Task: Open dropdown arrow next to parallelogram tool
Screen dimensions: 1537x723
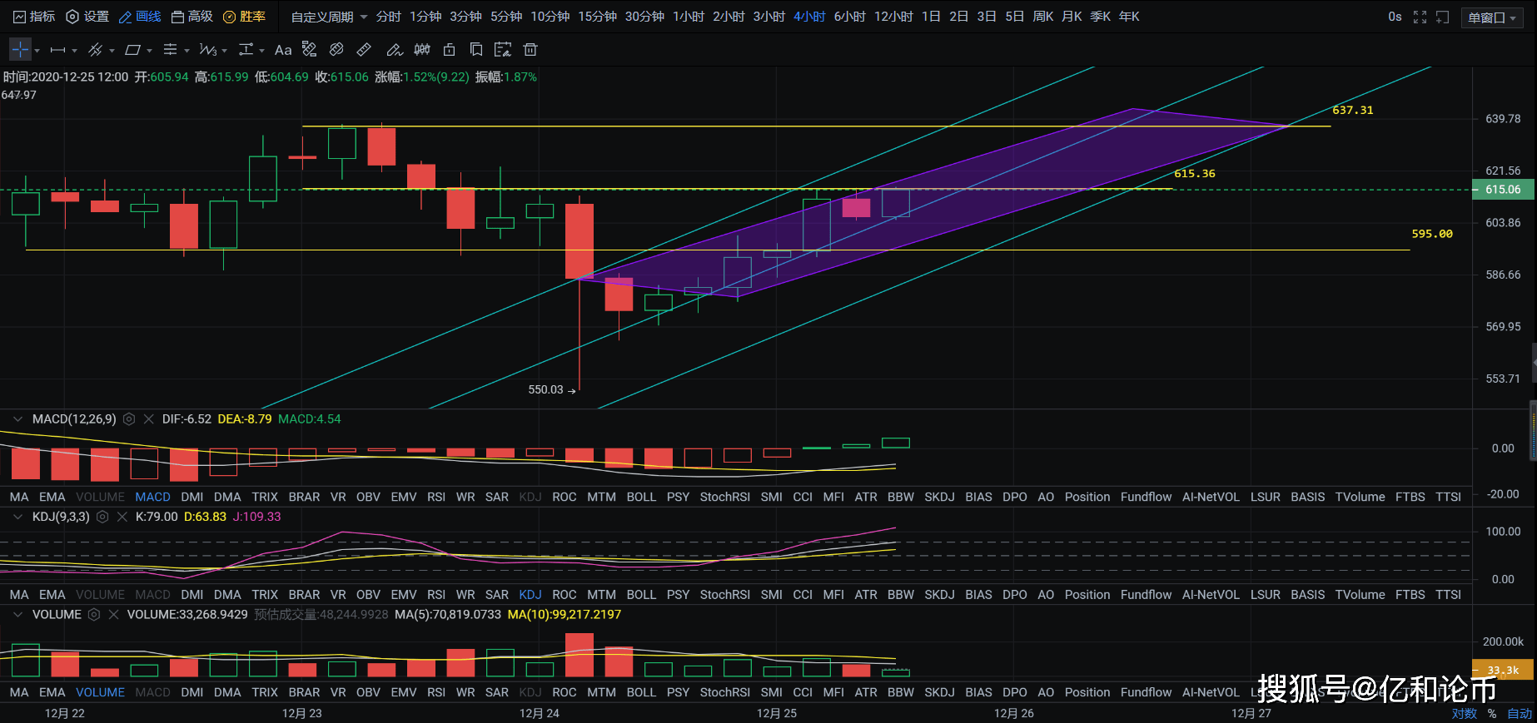Action: click(x=149, y=51)
